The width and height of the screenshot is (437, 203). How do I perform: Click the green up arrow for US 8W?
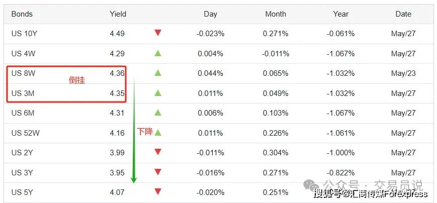coord(158,73)
